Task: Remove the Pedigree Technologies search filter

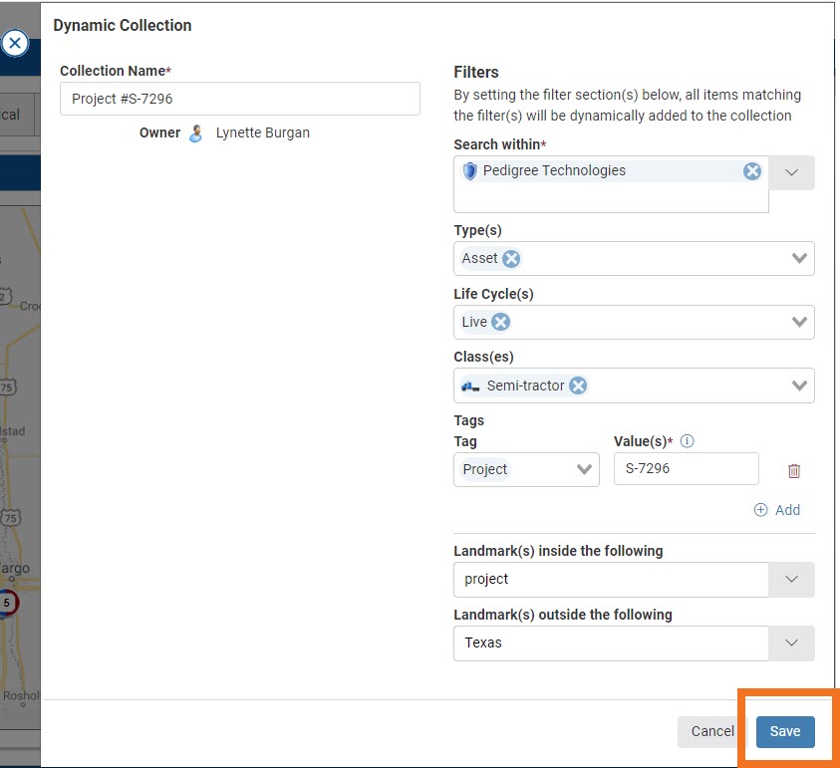Action: [752, 170]
